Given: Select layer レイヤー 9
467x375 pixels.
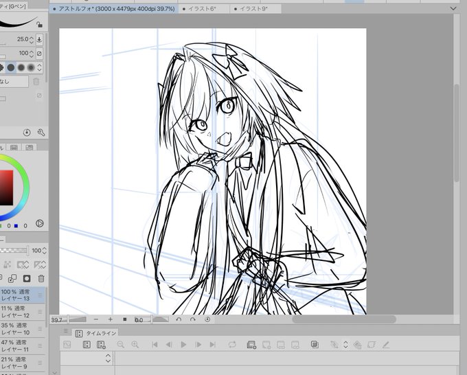Looking at the screenshot, I should (23, 363).
